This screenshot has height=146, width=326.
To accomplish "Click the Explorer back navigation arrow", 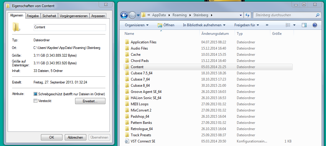I will (124, 15).
